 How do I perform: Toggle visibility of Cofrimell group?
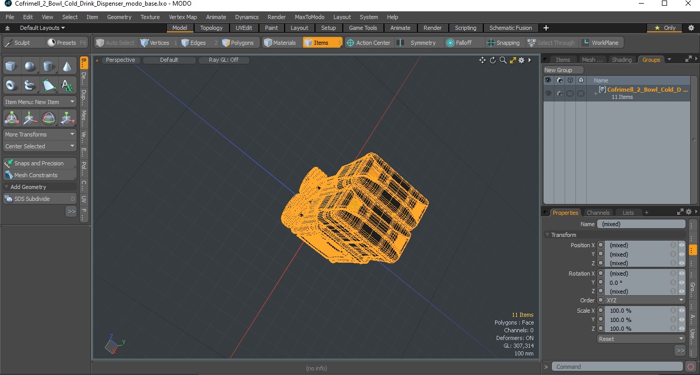pos(548,93)
